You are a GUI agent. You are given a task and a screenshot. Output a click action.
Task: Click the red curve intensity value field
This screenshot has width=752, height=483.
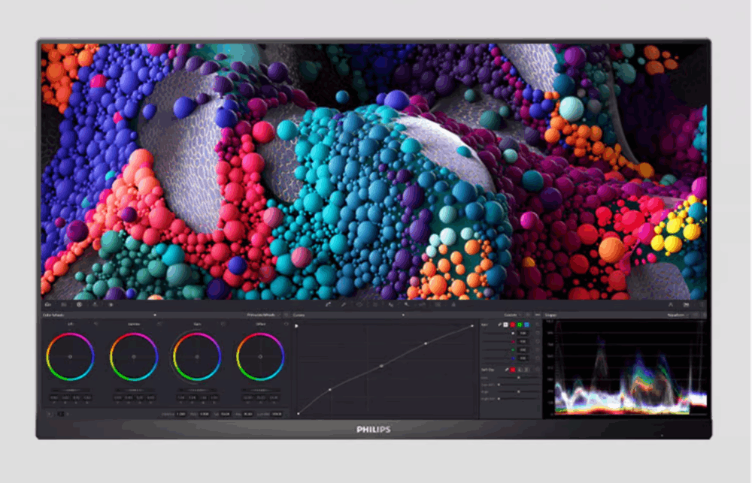pyautogui.click(x=523, y=342)
